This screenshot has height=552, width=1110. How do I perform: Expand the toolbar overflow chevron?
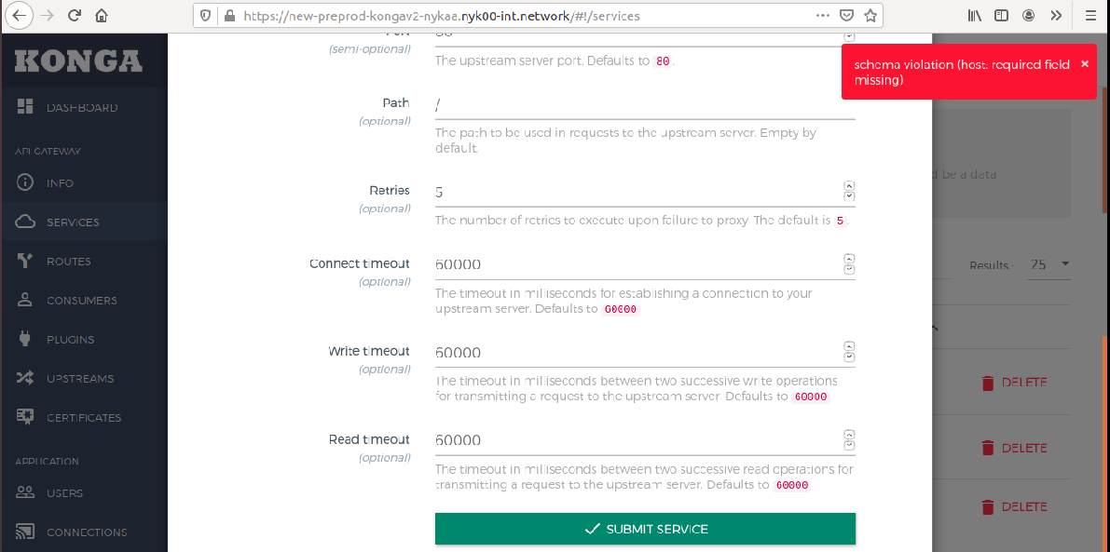point(1056,15)
